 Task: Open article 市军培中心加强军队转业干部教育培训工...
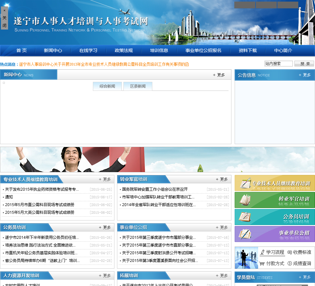158,197
